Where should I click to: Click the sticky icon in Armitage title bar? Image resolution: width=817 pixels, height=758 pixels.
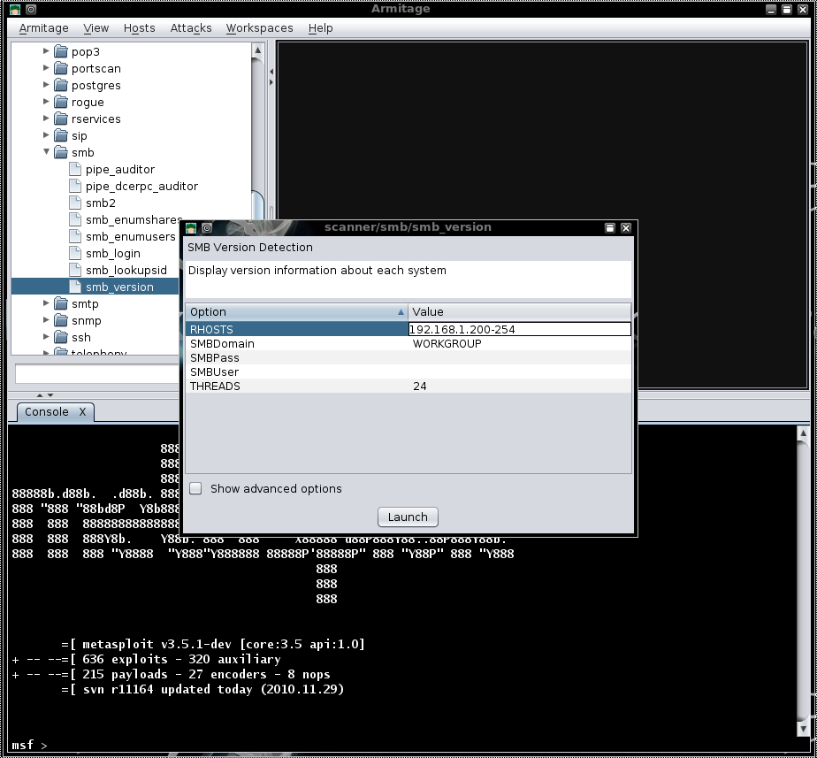[x=31, y=9]
